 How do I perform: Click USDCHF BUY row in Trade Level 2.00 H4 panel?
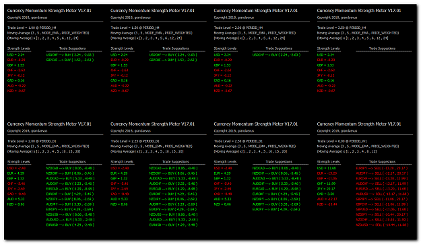click(x=276, y=54)
